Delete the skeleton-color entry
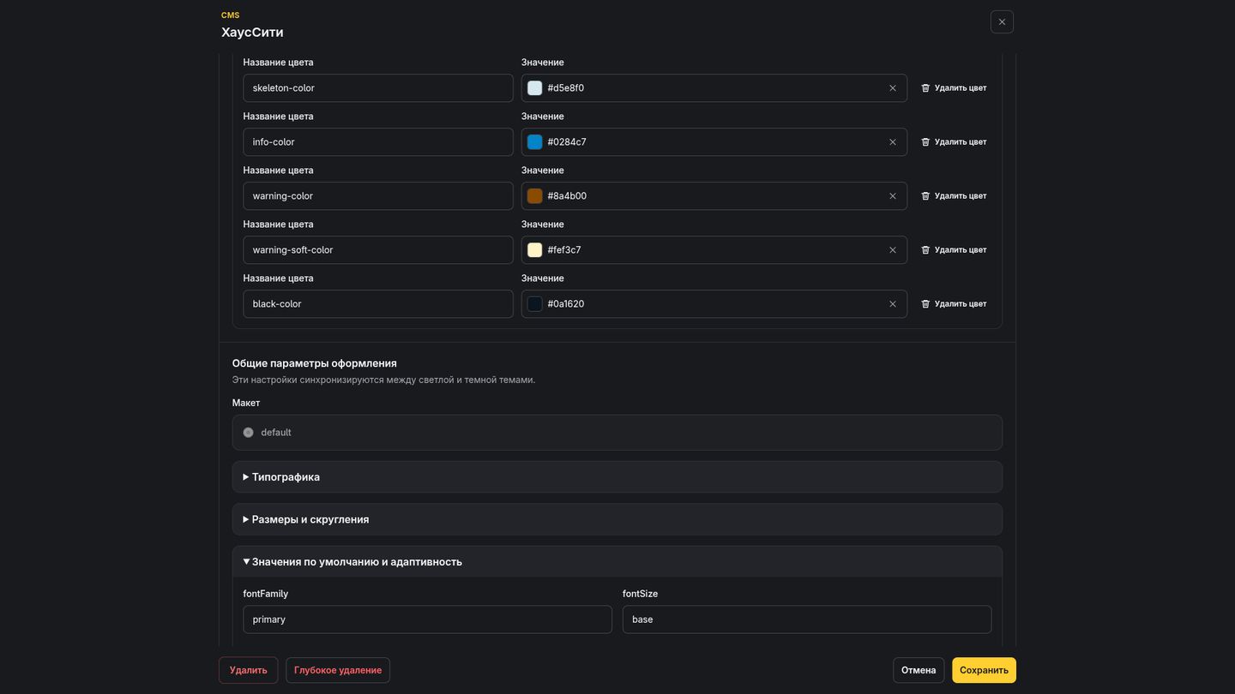The image size is (1235, 694). pos(954,88)
